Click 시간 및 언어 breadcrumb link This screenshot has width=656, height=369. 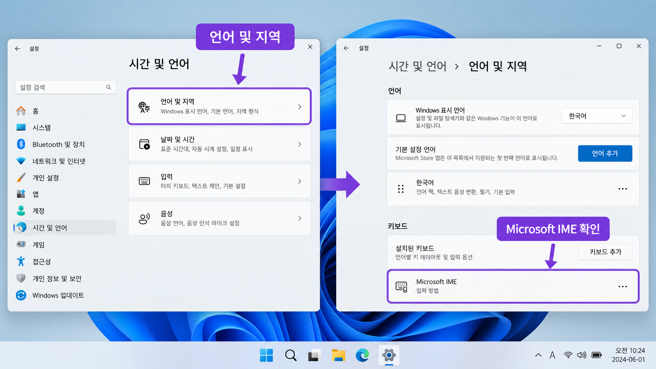417,66
